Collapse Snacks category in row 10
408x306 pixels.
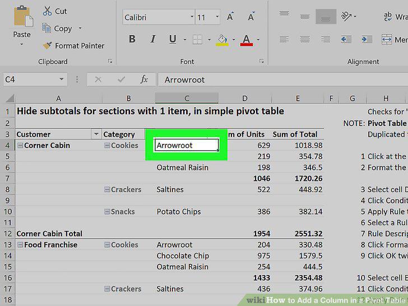click(107, 211)
